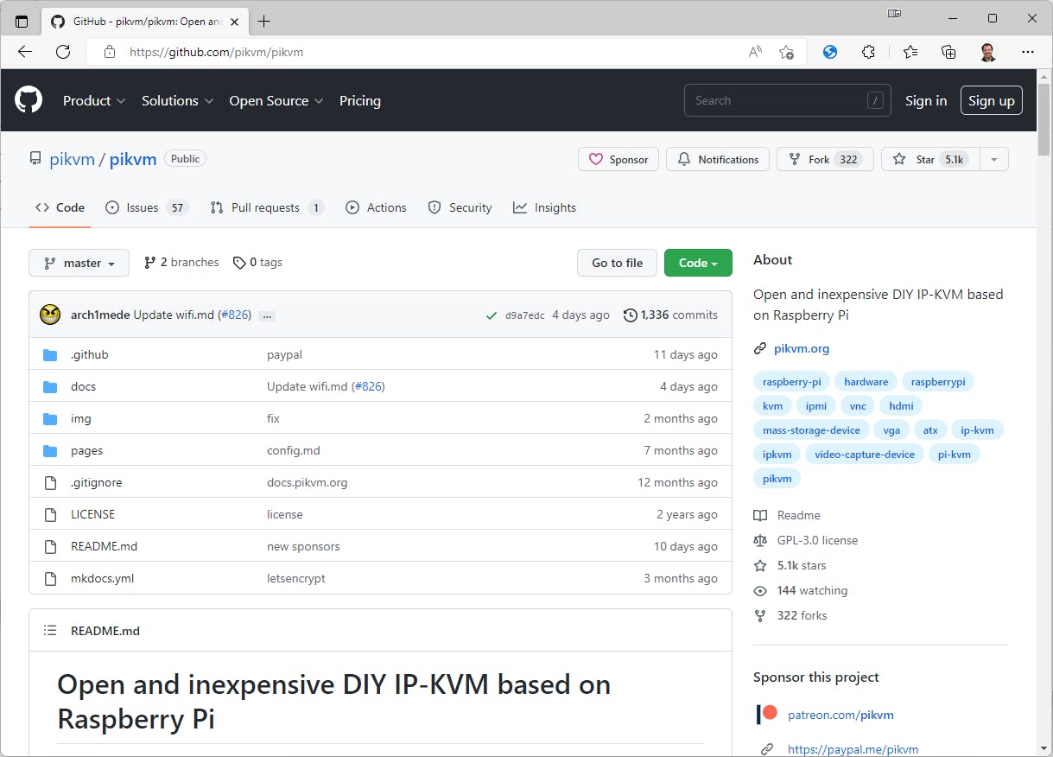Click the paypal link chain icon
Screen dimensions: 1053x757
[x=765, y=749]
